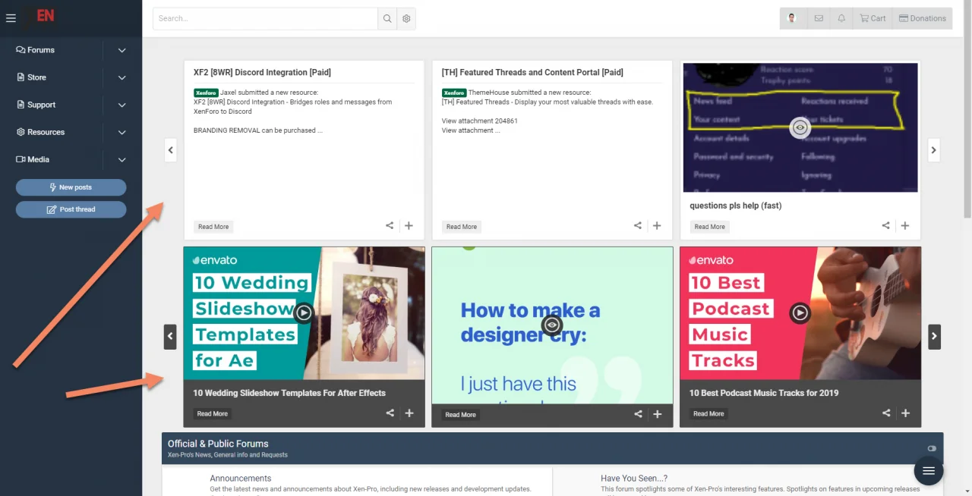
Task: Open the Support menu item
Action: pyautogui.click(x=41, y=105)
